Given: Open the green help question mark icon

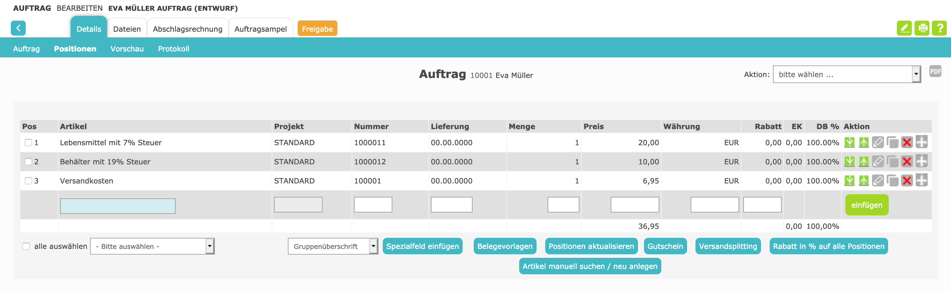Looking at the screenshot, I should [x=939, y=28].
